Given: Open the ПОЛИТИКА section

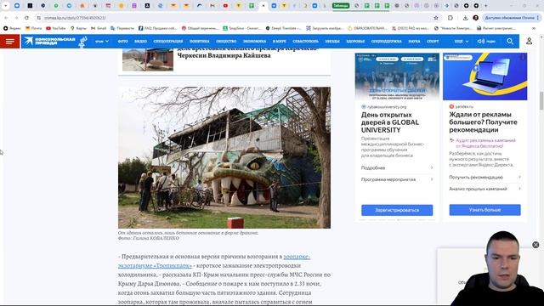Looking at the screenshot, I should tap(200, 42).
